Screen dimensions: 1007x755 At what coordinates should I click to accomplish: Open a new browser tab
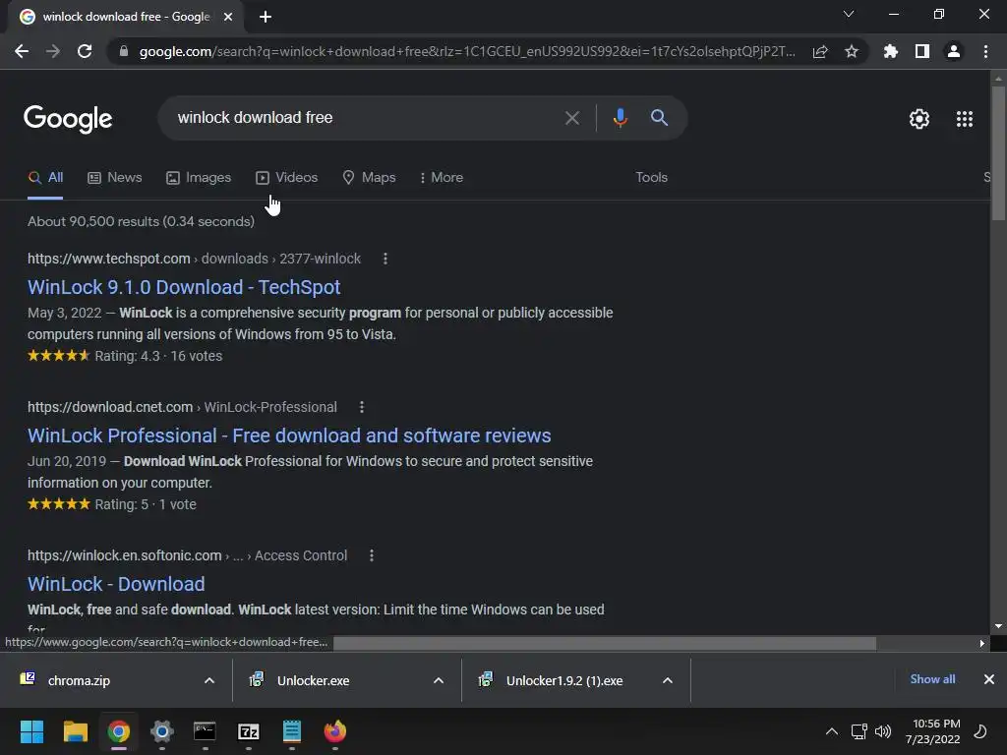coord(266,17)
